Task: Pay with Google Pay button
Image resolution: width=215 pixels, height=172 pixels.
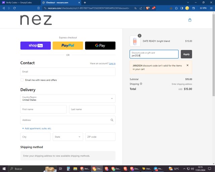Action: click(100, 46)
